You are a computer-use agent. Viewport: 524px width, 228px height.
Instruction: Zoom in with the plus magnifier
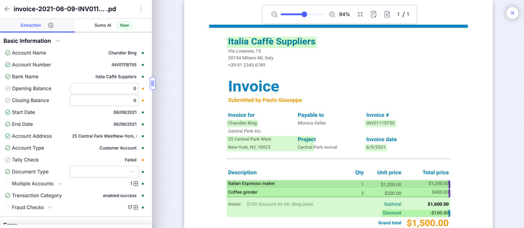point(332,14)
